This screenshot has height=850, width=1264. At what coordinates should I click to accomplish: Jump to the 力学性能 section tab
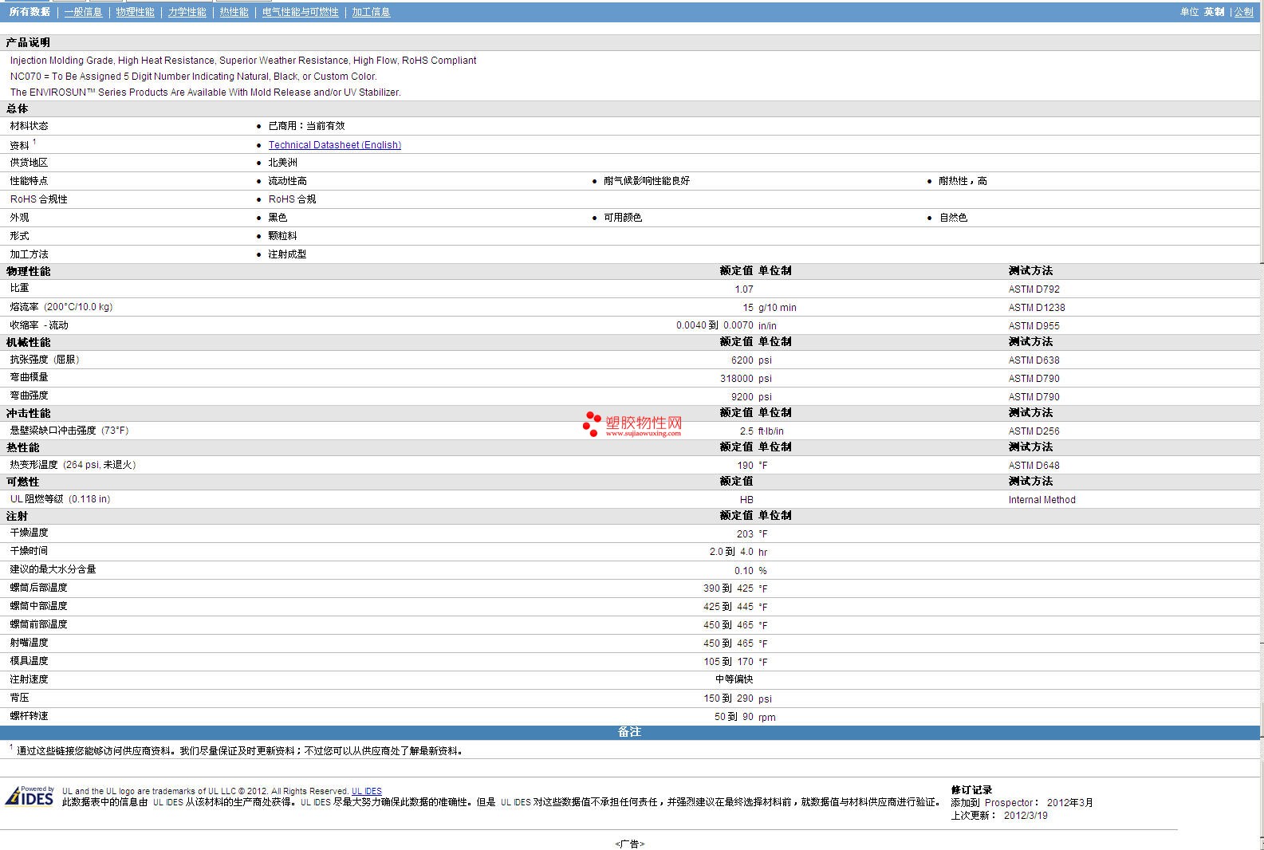[187, 12]
